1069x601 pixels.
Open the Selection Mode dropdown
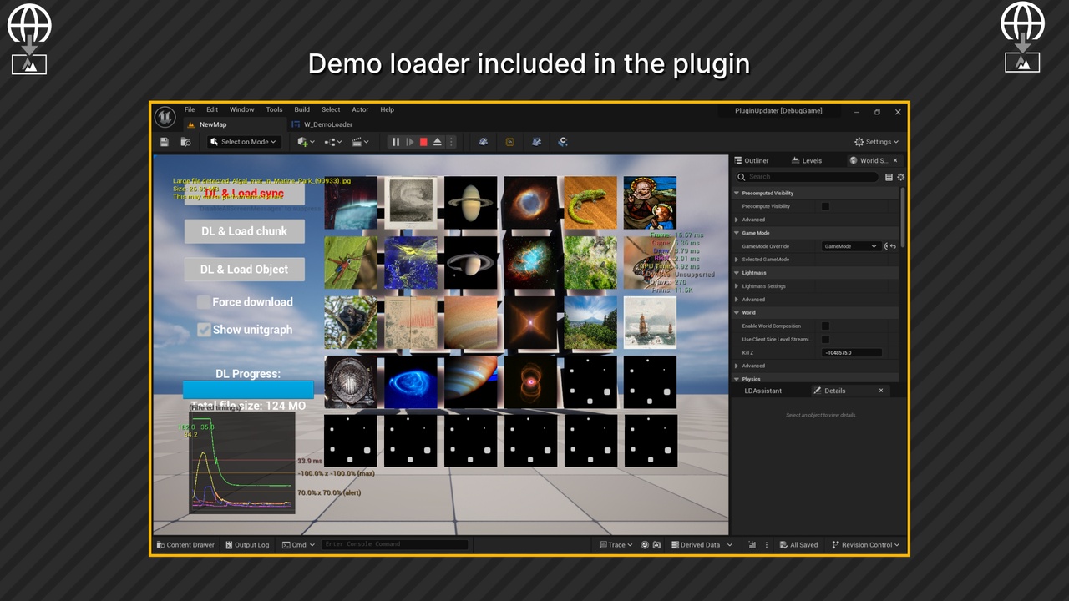pos(243,142)
